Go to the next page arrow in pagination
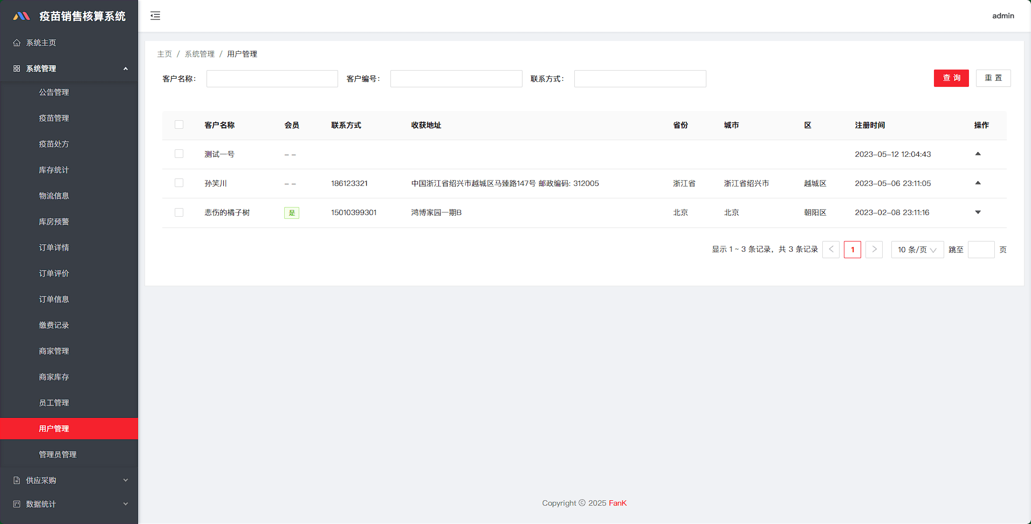Viewport: 1031px width, 524px height. [874, 250]
